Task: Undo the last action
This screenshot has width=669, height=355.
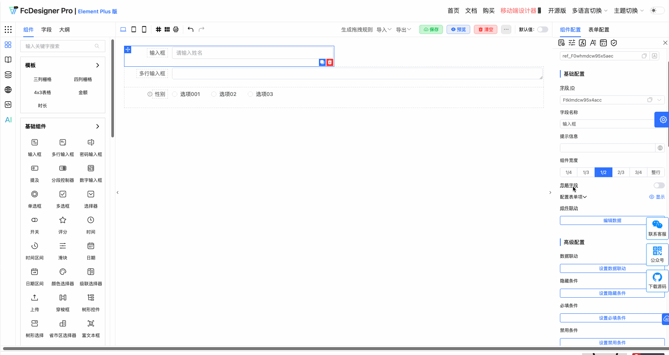Action: pos(190,29)
